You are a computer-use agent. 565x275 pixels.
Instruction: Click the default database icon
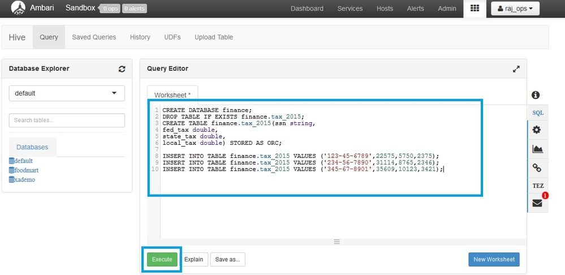pyautogui.click(x=11, y=161)
